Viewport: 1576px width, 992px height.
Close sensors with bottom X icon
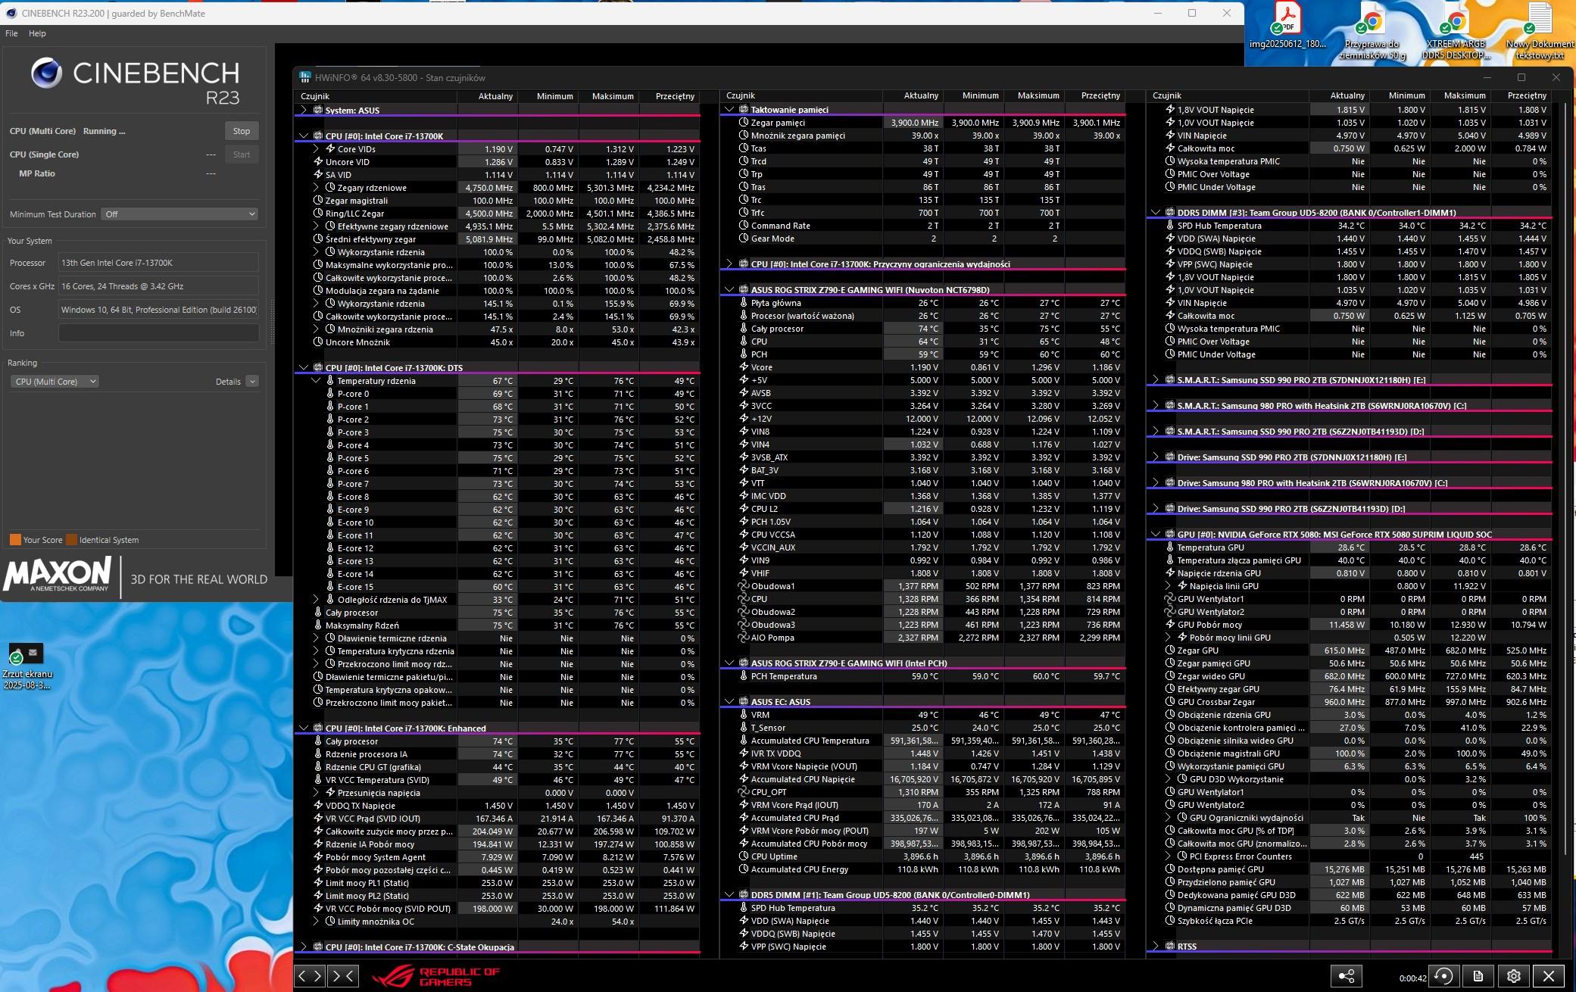[x=1549, y=976]
